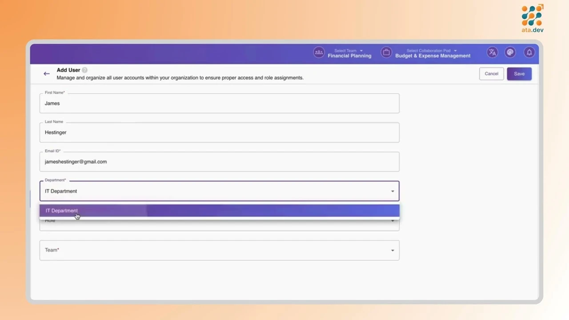Click the Last Name field showing Hestinger
The width and height of the screenshot is (569, 320).
[x=219, y=132]
